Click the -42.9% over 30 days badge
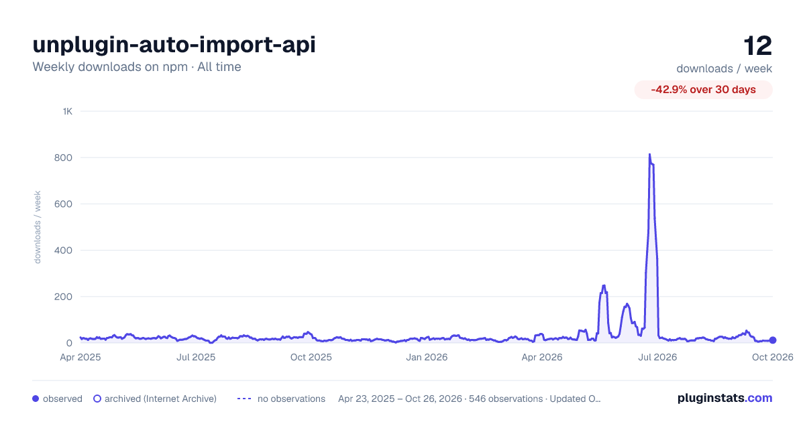The height and width of the screenshot is (422, 805). [703, 90]
